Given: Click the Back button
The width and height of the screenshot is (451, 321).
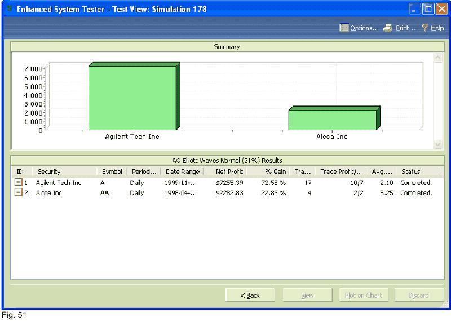Looking at the screenshot, I should (250, 295).
